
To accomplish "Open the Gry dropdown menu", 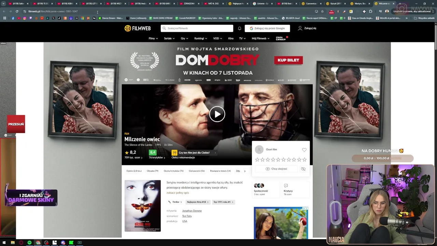I will (x=184, y=38).
